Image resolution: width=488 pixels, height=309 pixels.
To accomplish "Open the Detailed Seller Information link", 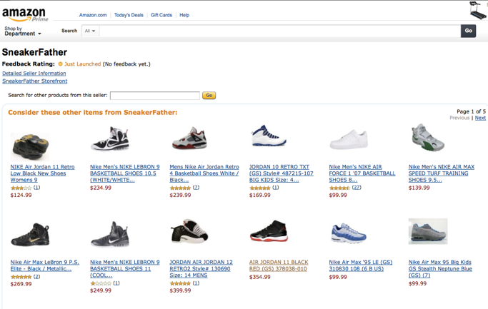I will tap(34, 74).
